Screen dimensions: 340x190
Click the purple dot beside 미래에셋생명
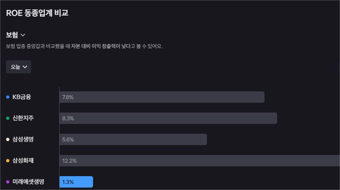pyautogui.click(x=8, y=182)
